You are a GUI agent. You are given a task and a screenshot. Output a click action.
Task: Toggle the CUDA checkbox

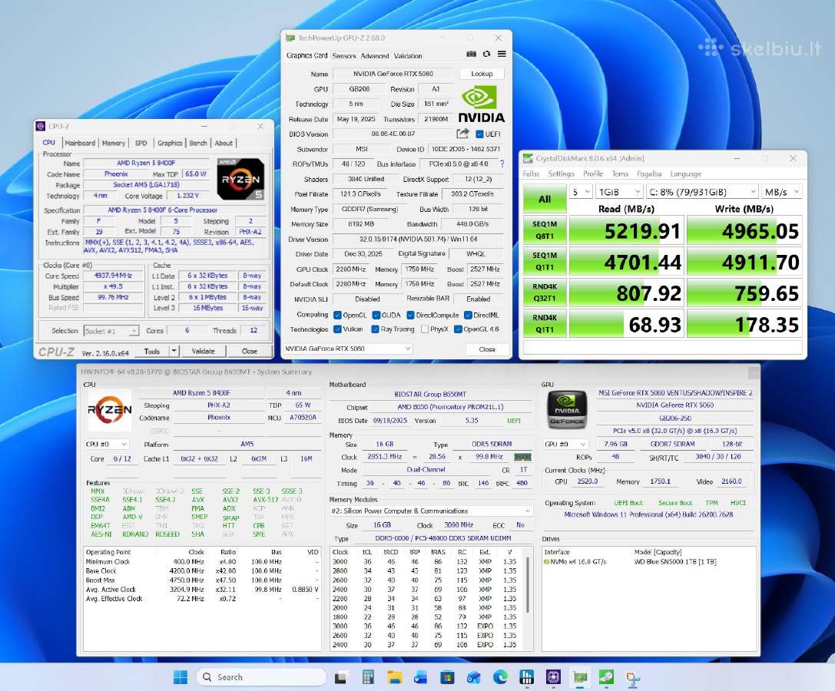click(x=376, y=315)
